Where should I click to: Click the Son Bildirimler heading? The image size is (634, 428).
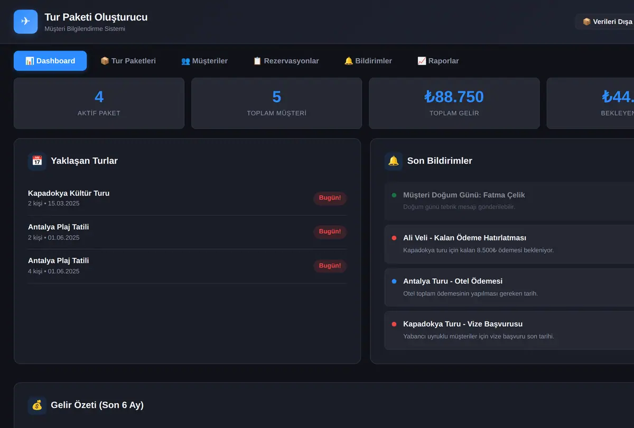[x=440, y=161]
